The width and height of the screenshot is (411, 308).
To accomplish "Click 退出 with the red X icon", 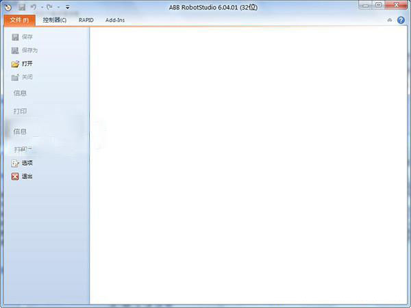I will [x=23, y=177].
